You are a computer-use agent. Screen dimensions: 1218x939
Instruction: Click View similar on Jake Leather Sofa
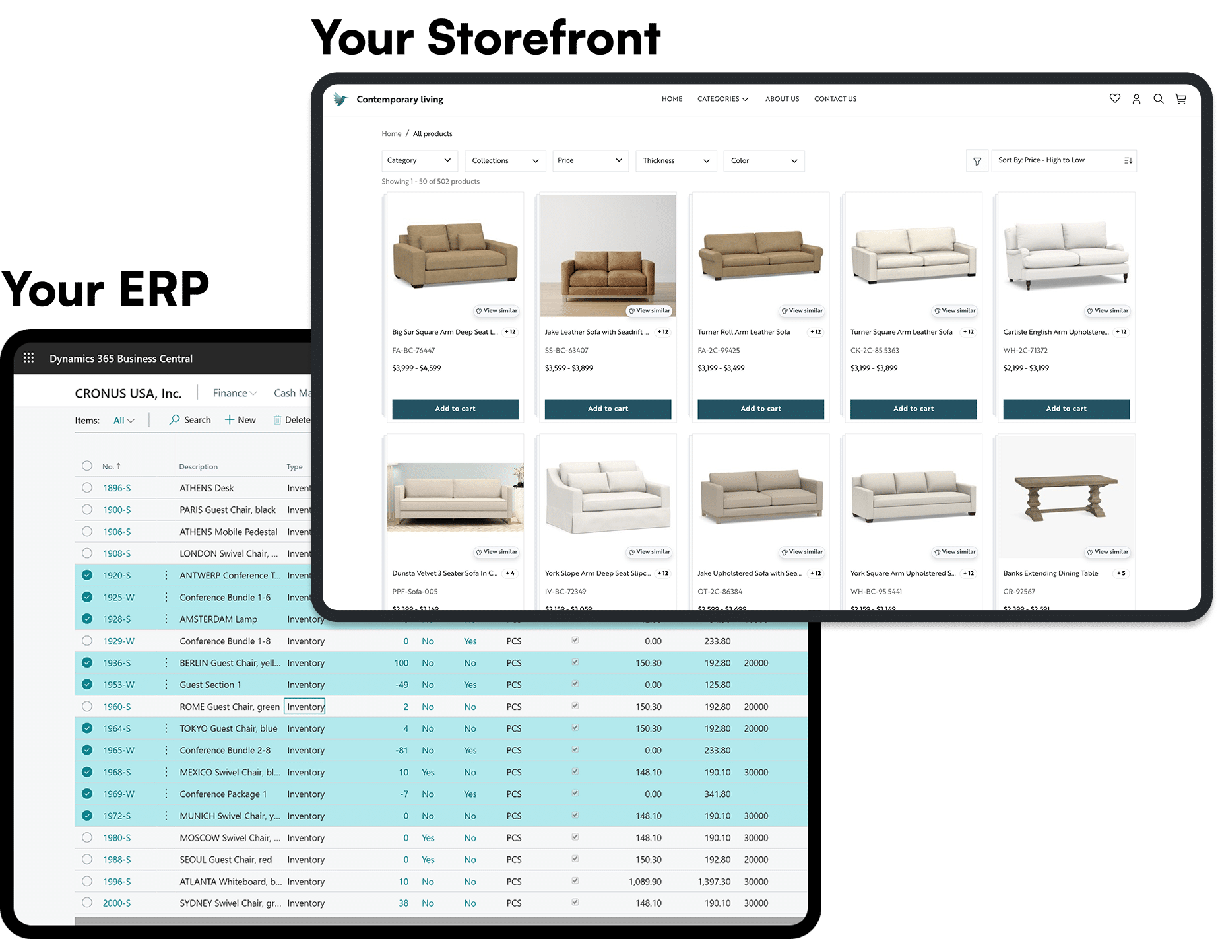pos(649,310)
